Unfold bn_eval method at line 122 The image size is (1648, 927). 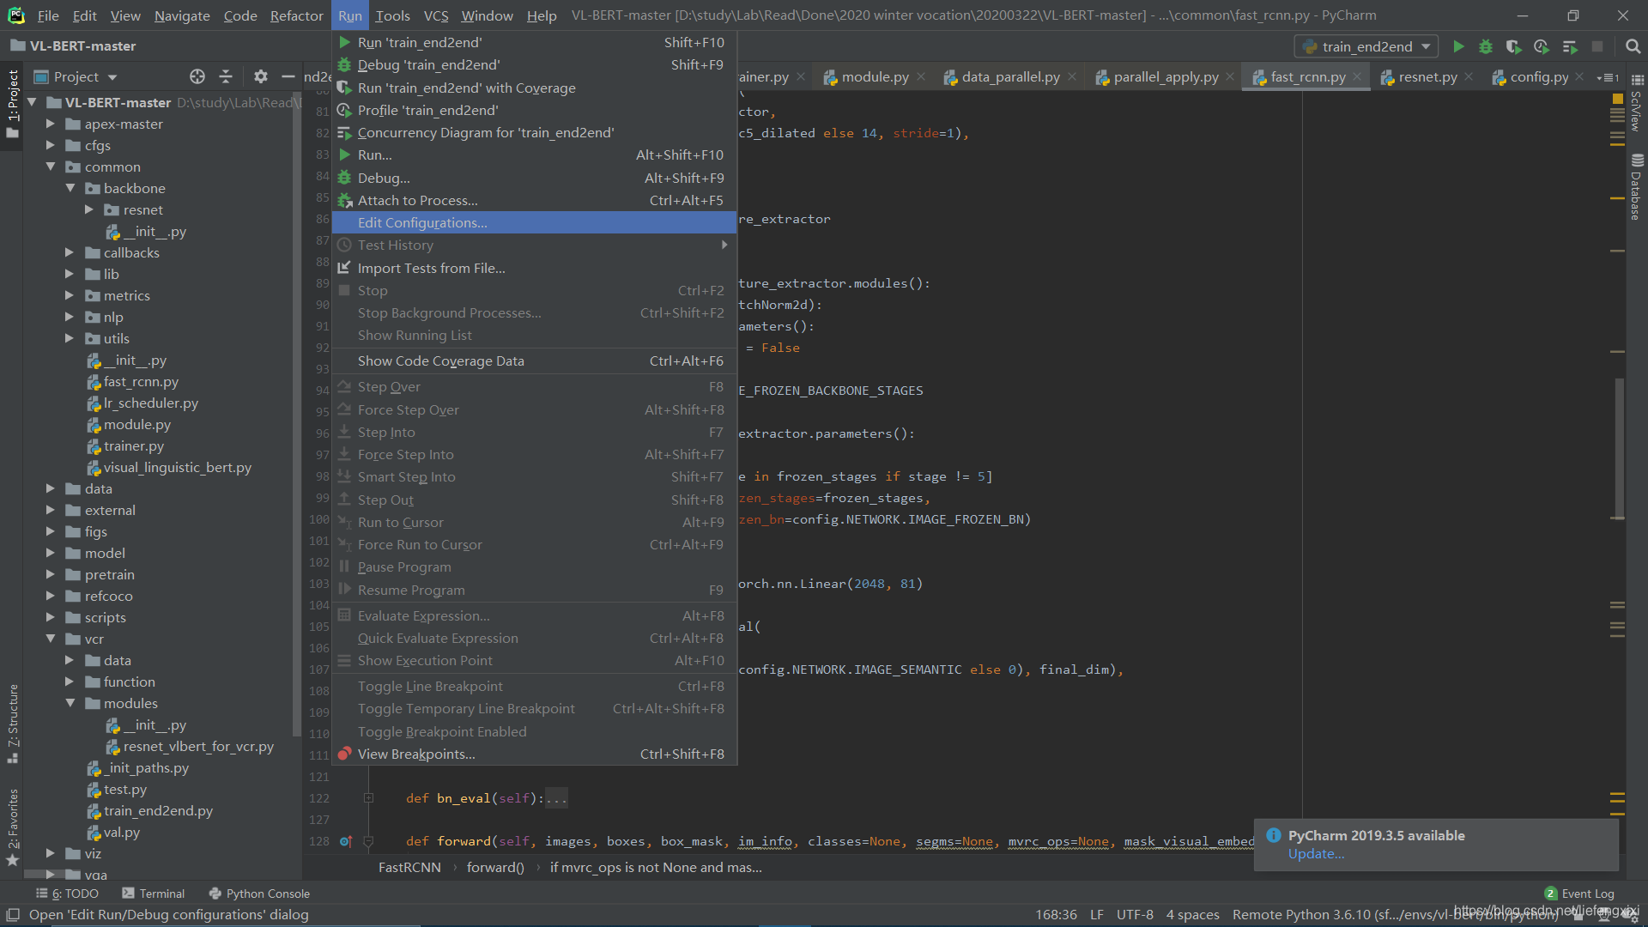pos(368,798)
